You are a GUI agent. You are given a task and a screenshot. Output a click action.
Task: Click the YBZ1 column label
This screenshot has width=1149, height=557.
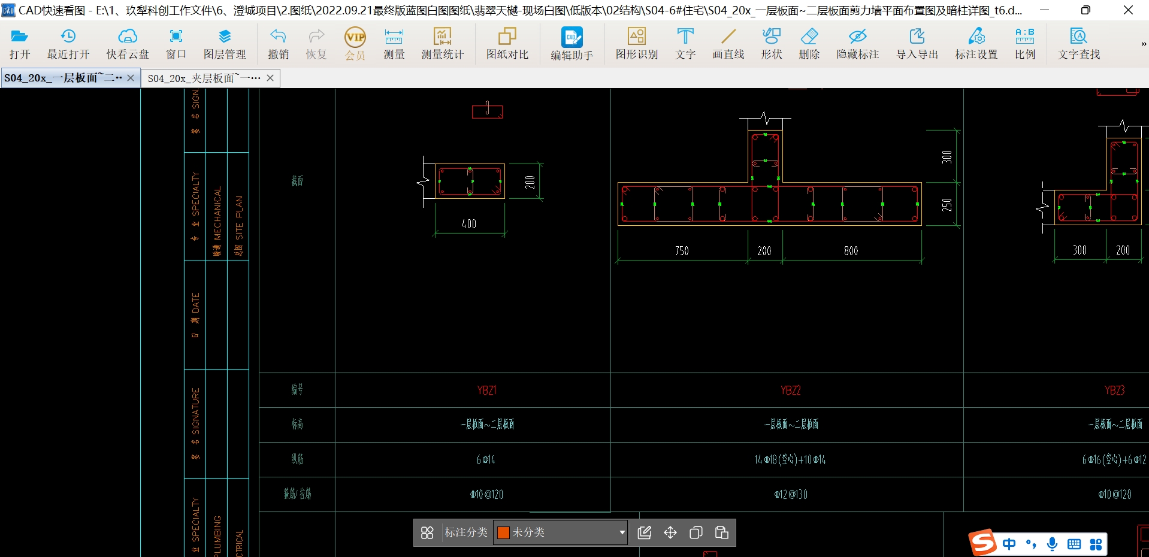point(486,390)
